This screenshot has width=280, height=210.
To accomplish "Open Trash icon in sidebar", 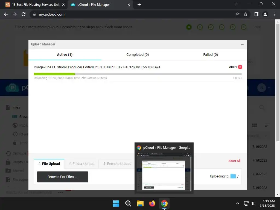I will point(15,143).
